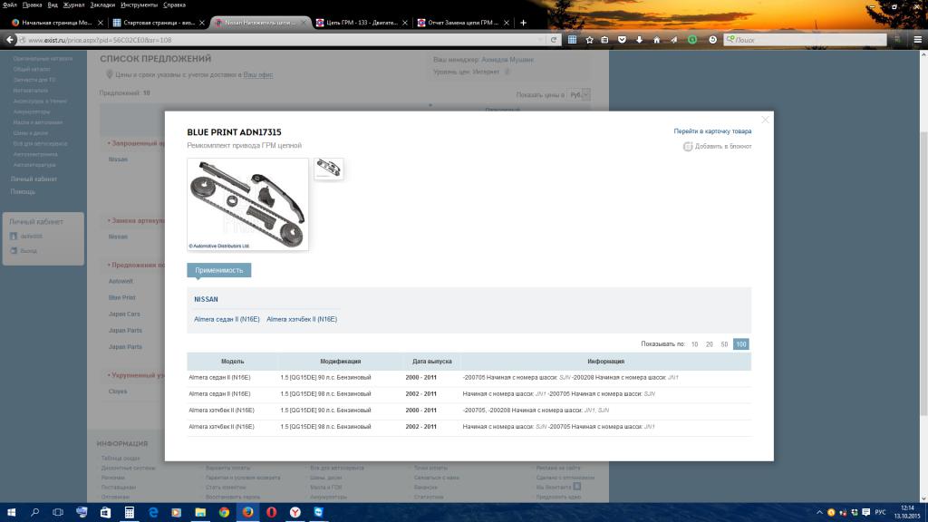
Task: Show 20 rows per page
Action: coord(709,343)
